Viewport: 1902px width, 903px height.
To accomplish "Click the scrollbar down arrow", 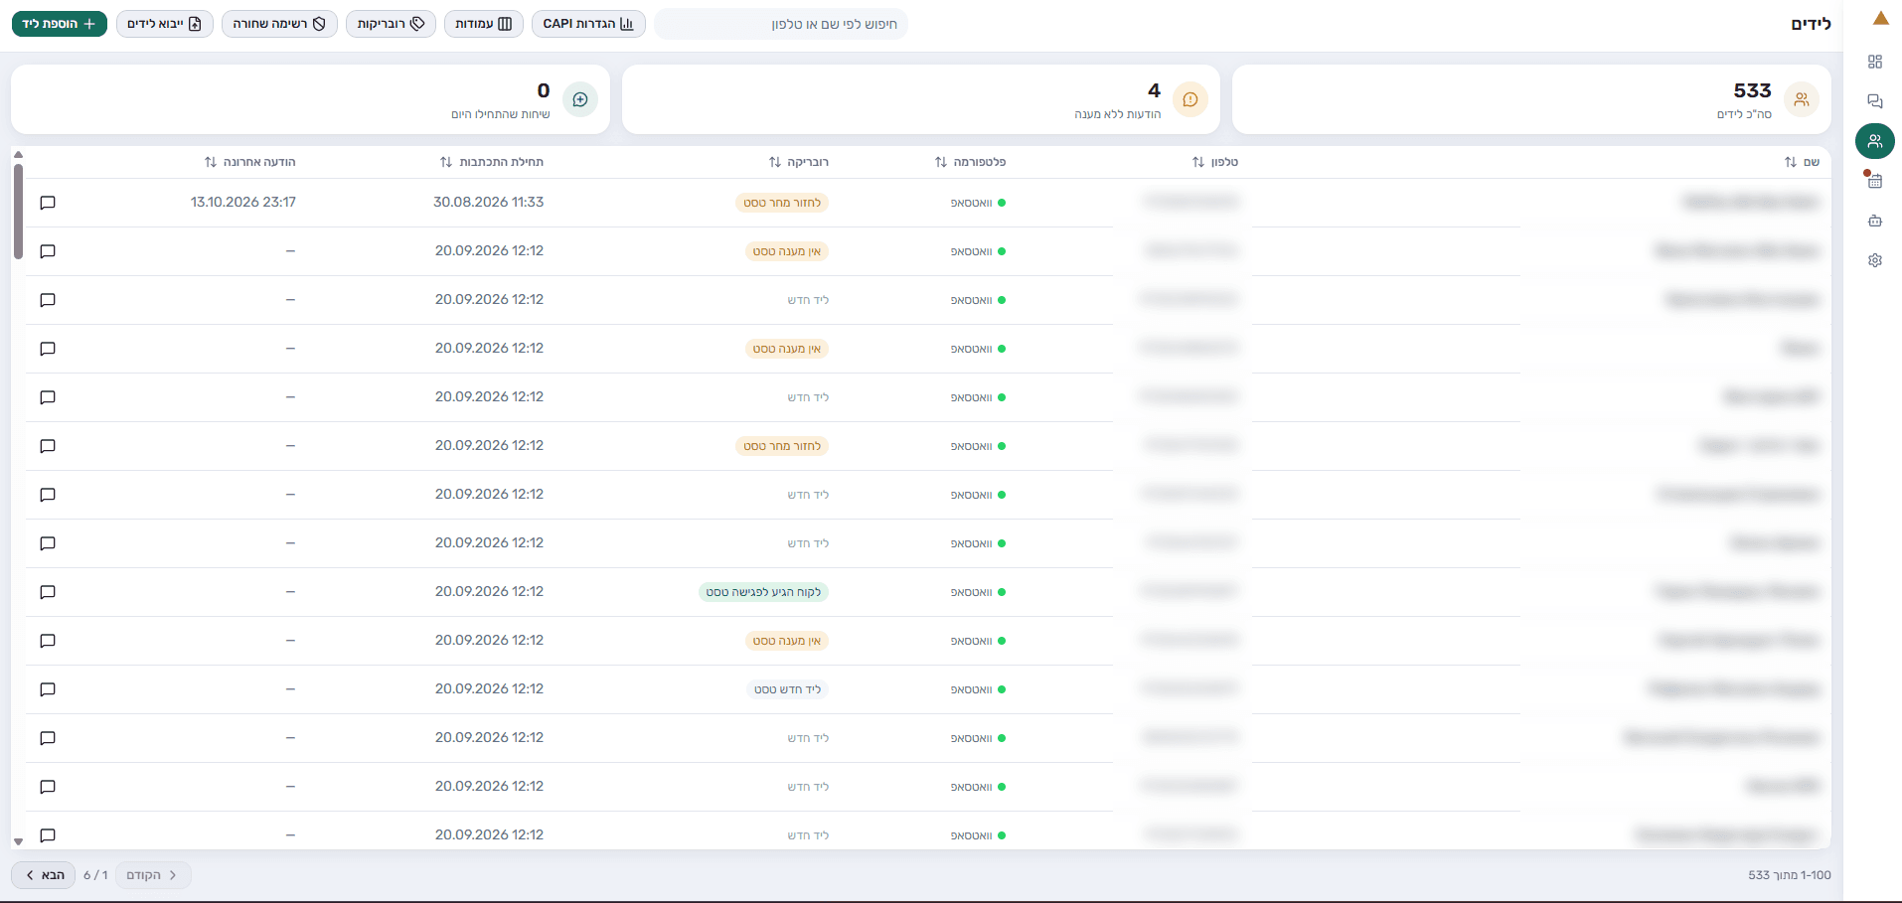I will point(18,841).
